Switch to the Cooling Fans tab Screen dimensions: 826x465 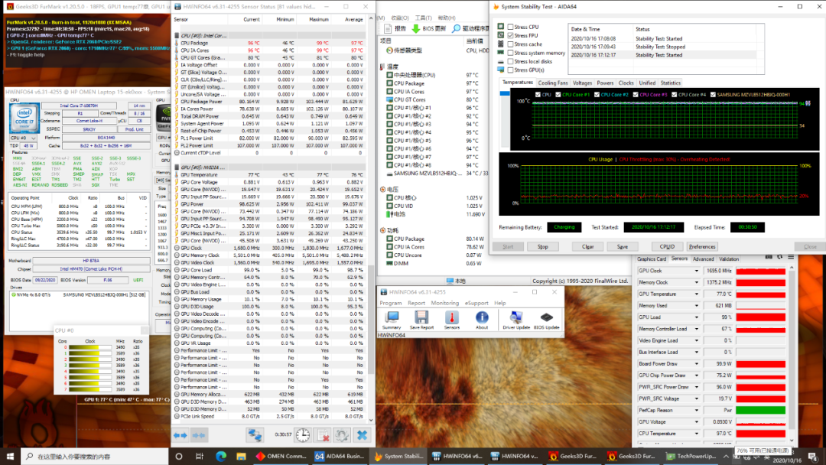(552, 83)
